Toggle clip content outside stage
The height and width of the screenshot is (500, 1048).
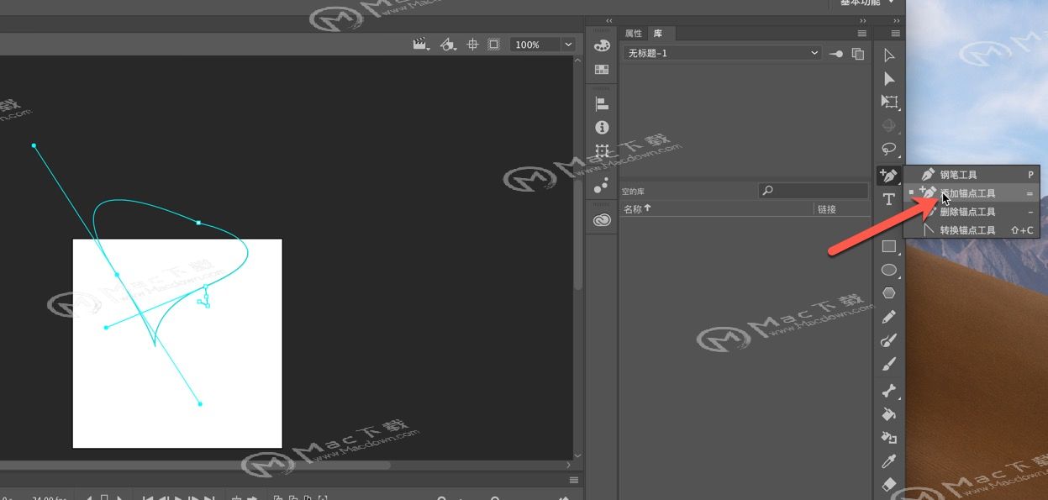point(494,45)
